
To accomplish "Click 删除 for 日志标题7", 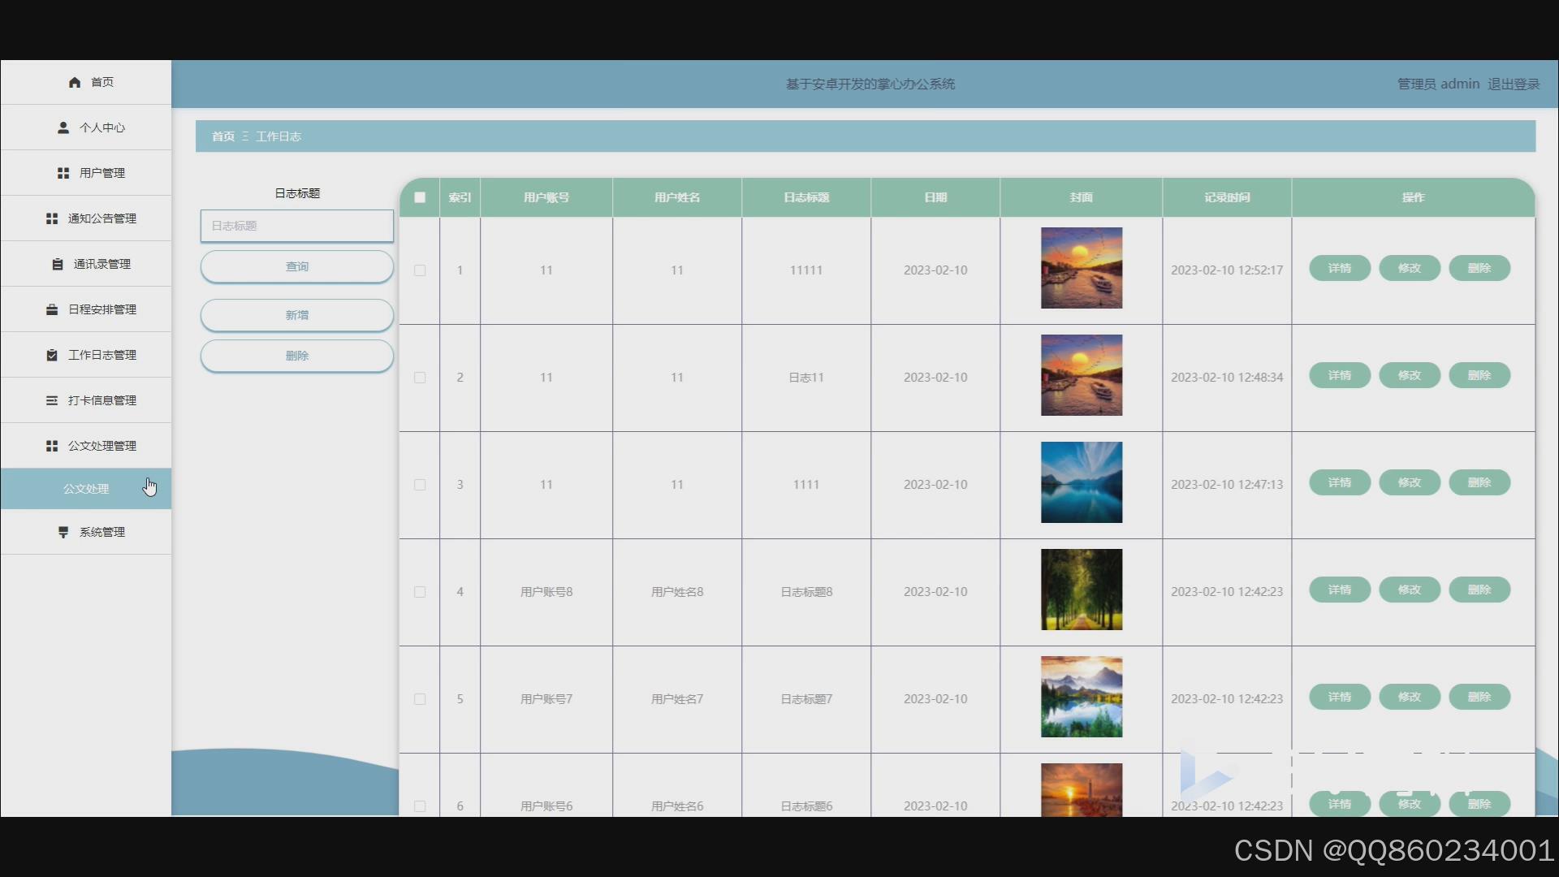I will coord(1479,697).
